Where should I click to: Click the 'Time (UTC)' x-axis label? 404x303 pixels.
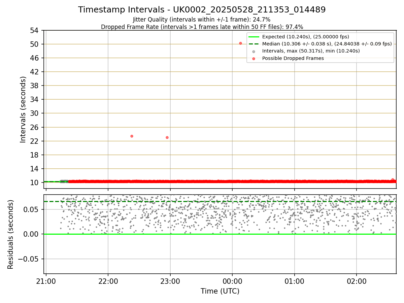coord(220,291)
